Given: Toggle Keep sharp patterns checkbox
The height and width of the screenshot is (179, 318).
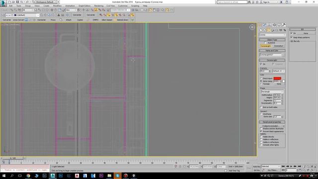Looking at the screenshot, I should point(292,37).
